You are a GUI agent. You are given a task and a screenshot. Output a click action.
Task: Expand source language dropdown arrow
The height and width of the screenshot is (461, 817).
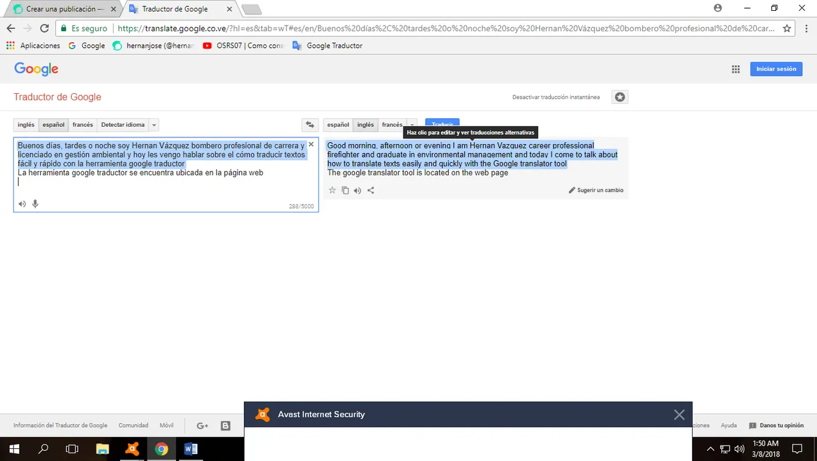[x=154, y=125]
